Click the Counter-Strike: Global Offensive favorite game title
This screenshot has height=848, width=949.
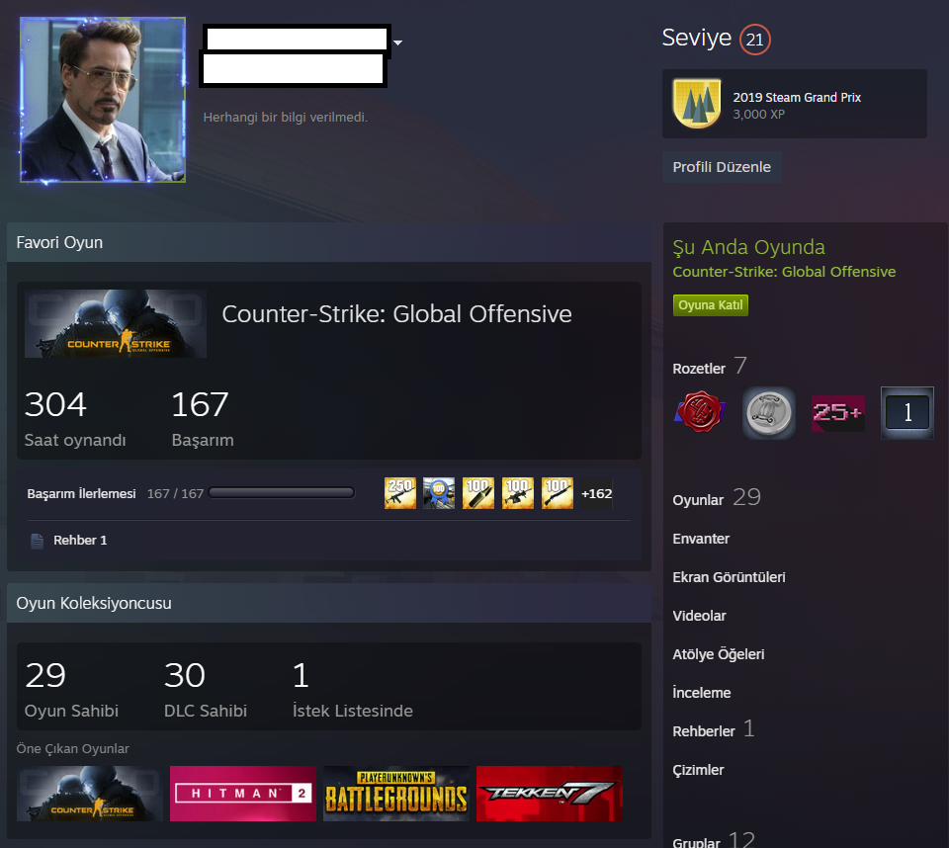(396, 314)
